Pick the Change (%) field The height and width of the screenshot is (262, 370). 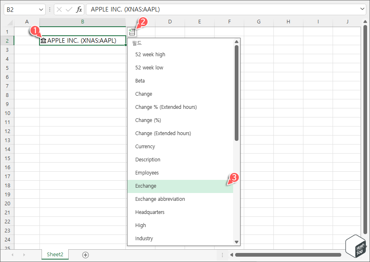click(x=180, y=120)
